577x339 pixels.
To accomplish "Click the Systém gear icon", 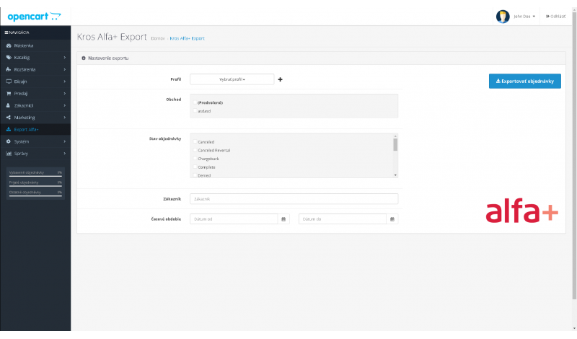I will click(x=9, y=141).
